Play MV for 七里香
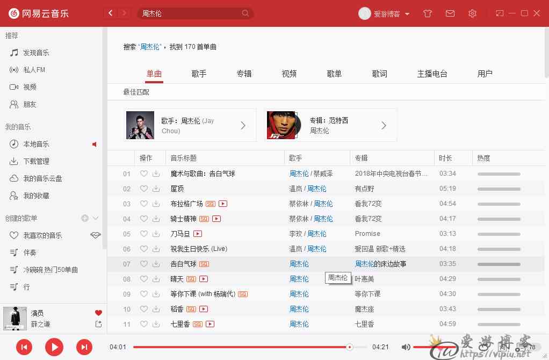The height and width of the screenshot is (360, 549). click(x=210, y=324)
